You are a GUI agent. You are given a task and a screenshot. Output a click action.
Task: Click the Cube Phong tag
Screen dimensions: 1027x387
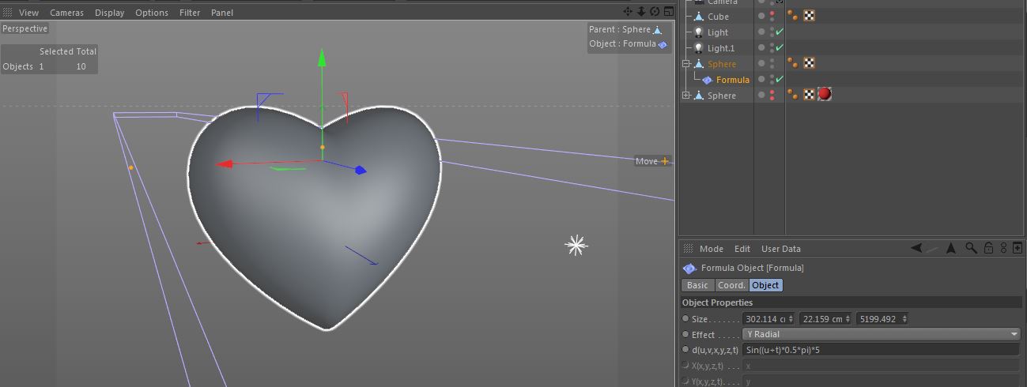point(793,16)
